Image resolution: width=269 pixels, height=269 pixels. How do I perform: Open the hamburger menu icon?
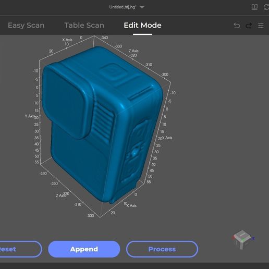coord(261,26)
